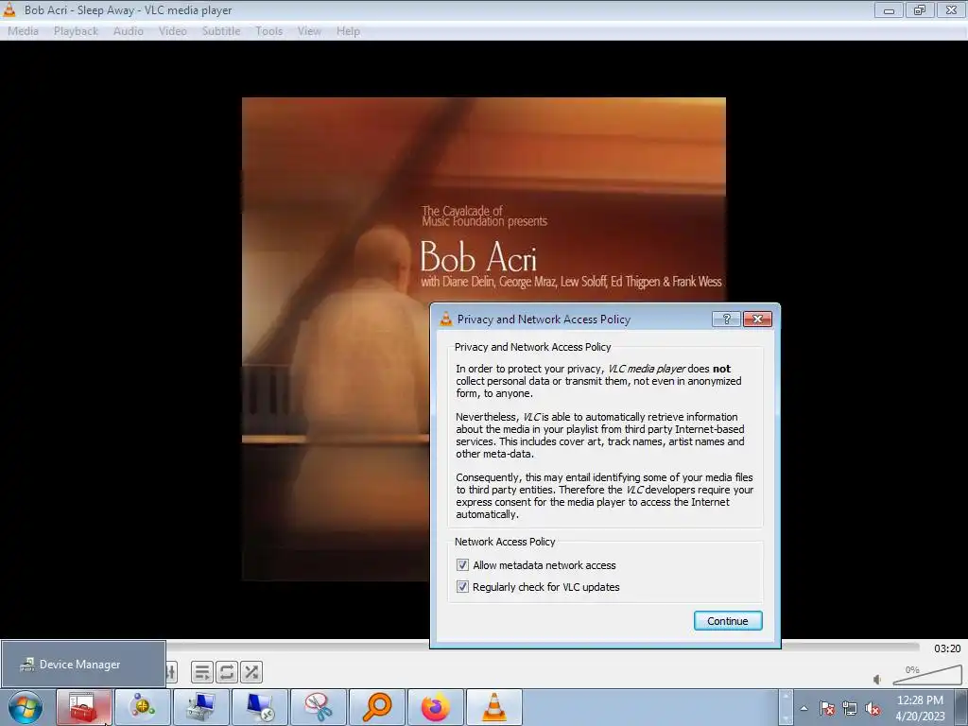Select Device Manager in the taskbar popup
The height and width of the screenshot is (726, 968).
pos(83,665)
